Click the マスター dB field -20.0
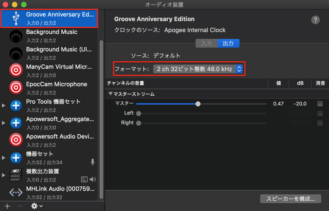Screen dimensions: 329x211 click(300, 104)
